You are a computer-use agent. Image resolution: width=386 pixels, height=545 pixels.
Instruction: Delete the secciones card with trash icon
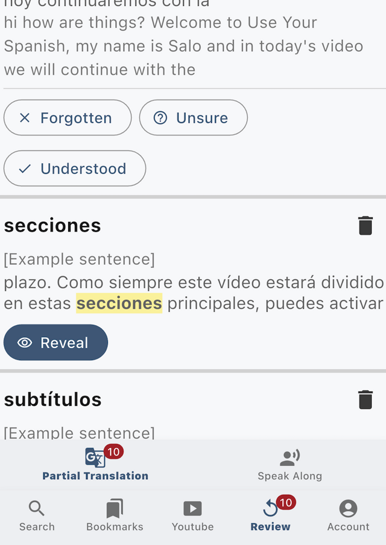pyautogui.click(x=365, y=225)
